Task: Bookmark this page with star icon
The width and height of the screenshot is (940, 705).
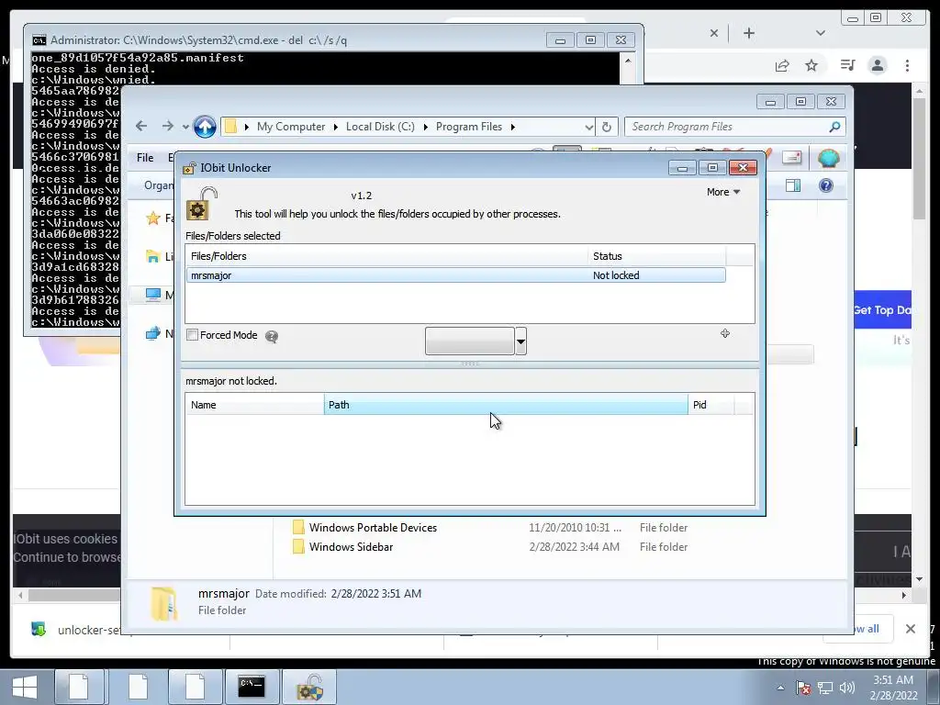Action: coord(811,65)
